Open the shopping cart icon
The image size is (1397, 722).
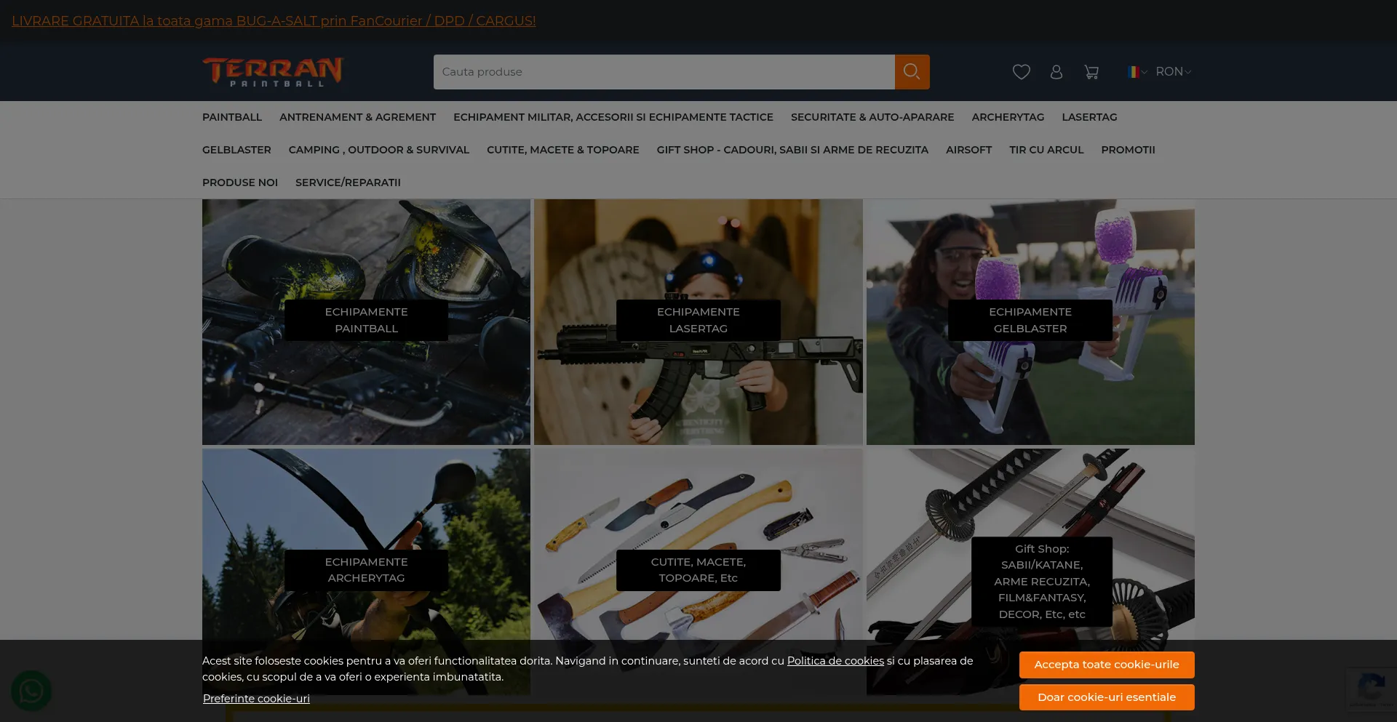tap(1091, 72)
